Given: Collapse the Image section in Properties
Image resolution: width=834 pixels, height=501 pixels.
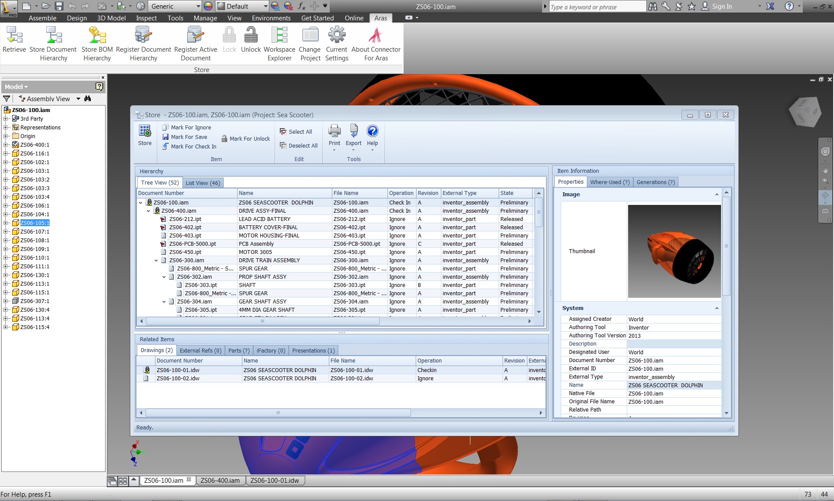Looking at the screenshot, I should [717, 194].
